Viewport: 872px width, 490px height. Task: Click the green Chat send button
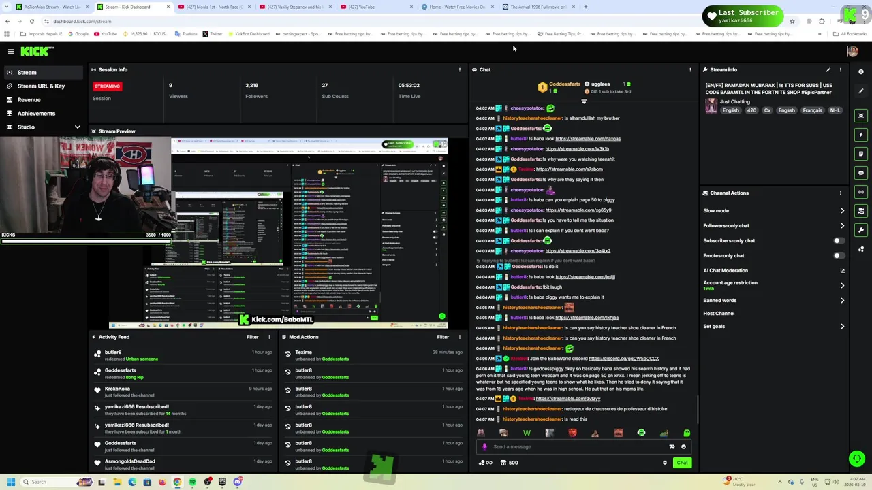[x=682, y=463]
